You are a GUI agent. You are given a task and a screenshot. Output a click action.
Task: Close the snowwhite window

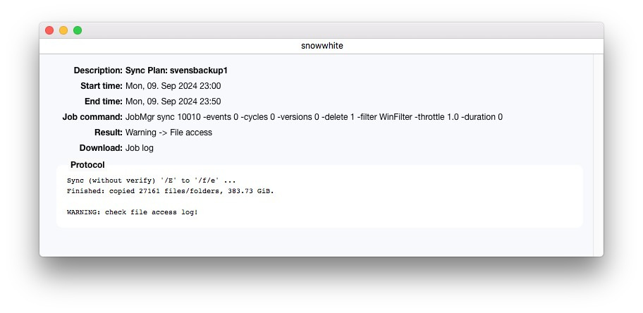tap(49, 30)
